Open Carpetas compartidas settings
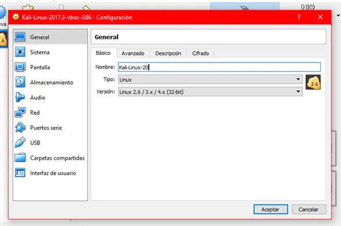Screen dimensions: 341x226 [50, 158]
